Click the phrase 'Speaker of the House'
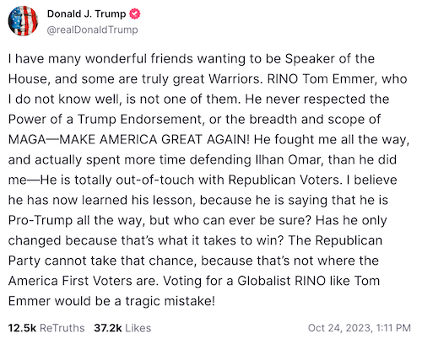 (x=330, y=59)
